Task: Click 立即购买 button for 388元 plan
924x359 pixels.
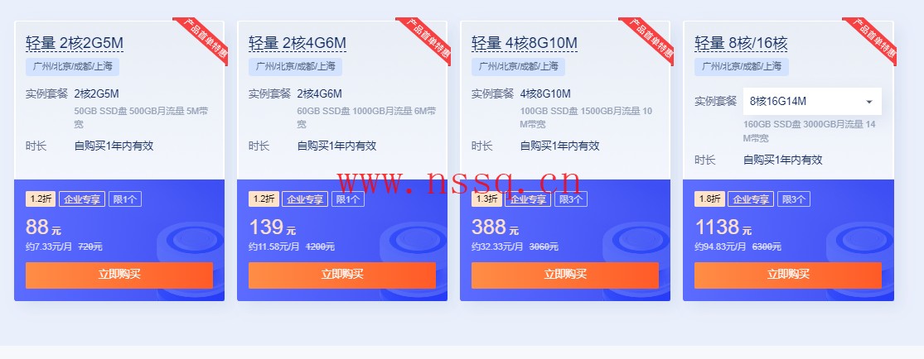Action: coord(564,275)
